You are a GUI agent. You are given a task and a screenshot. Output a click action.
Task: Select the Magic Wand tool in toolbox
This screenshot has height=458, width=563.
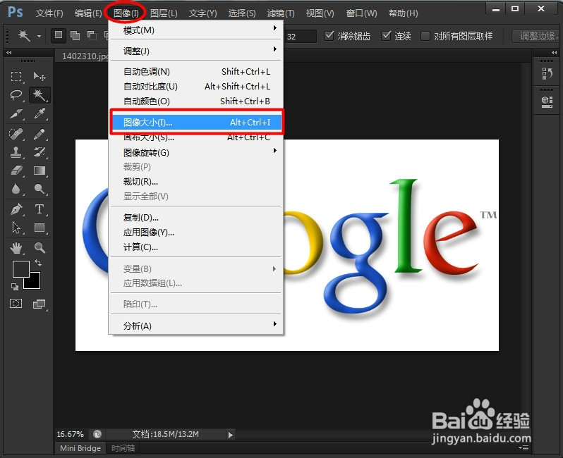[x=39, y=95]
